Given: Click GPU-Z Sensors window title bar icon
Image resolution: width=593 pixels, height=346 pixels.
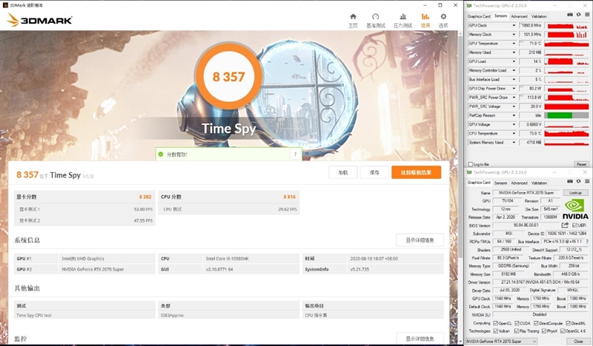Looking at the screenshot, I should (469, 5).
